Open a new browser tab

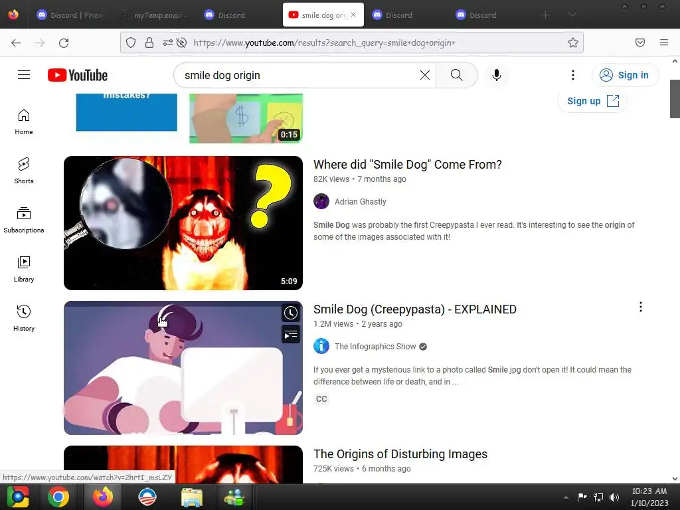[x=546, y=15]
